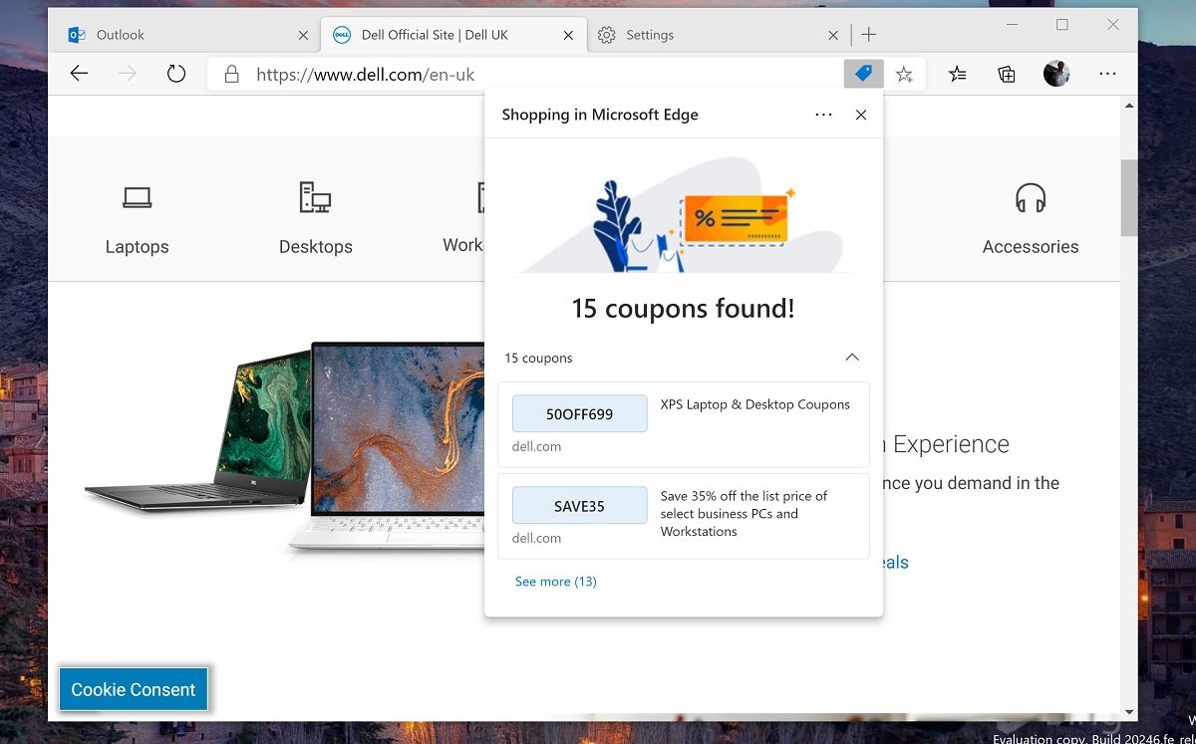Switch to the Settings tab
The height and width of the screenshot is (744, 1196).
point(718,35)
